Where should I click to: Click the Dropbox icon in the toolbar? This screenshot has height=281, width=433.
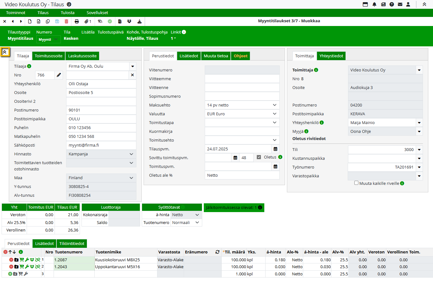tap(129, 21)
